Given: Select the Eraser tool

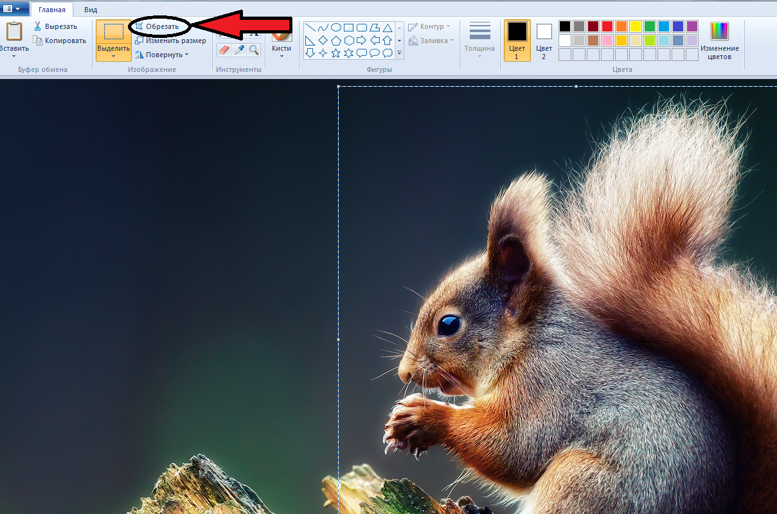Looking at the screenshot, I should 224,50.
